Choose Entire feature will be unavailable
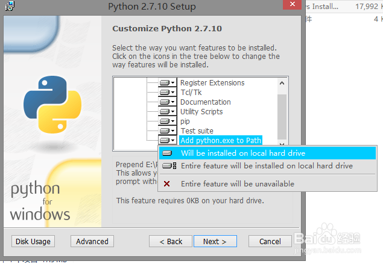This screenshot has width=383, height=264. click(267, 184)
